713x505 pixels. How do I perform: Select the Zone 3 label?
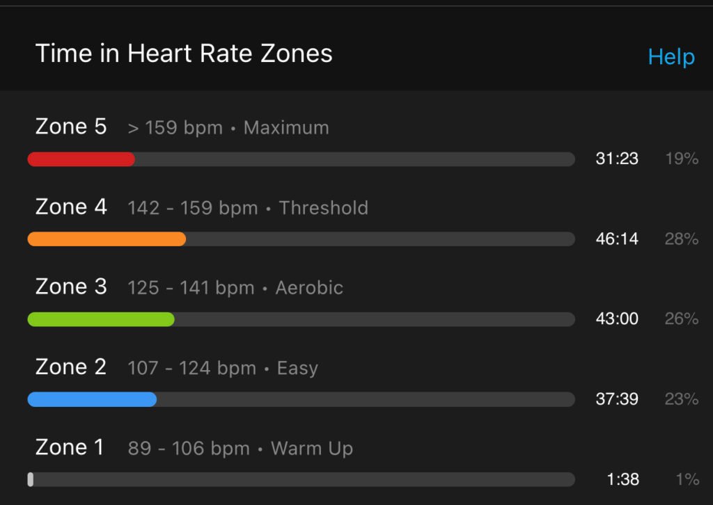(x=71, y=287)
